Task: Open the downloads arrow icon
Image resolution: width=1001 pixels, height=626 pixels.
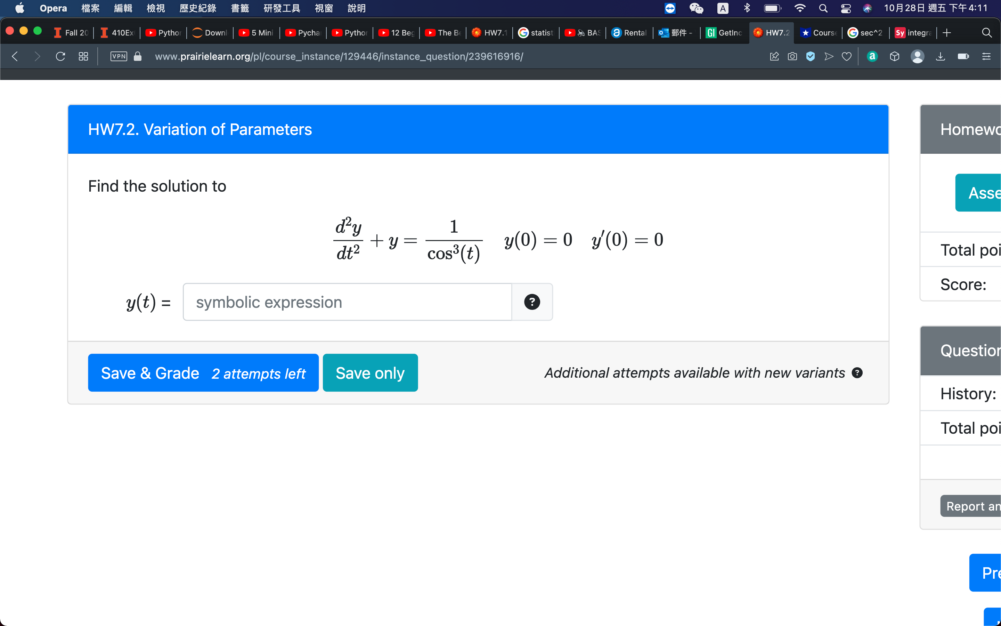Action: coord(940,56)
